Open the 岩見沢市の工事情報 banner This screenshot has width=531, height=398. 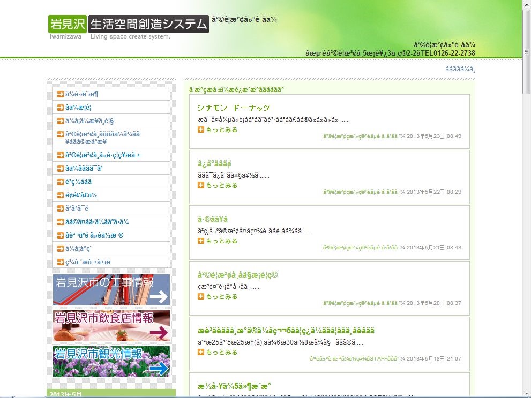[111, 290]
